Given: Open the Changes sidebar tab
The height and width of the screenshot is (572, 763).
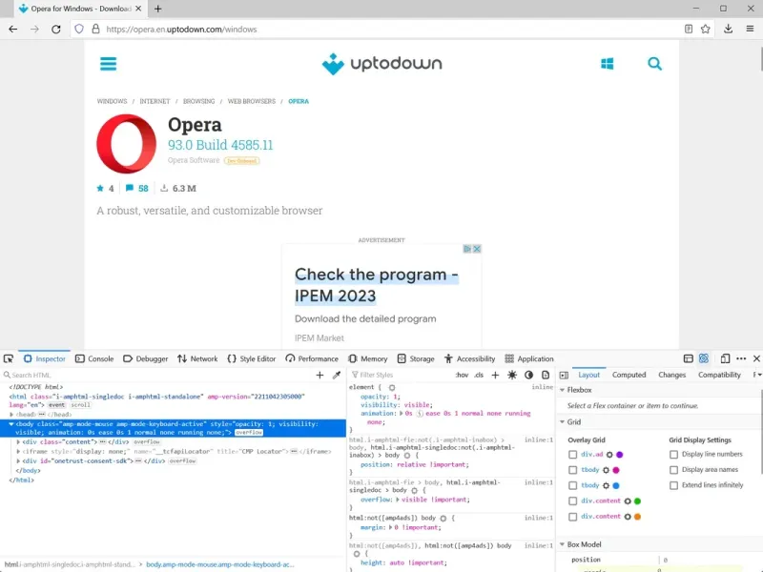Looking at the screenshot, I should pos(671,375).
